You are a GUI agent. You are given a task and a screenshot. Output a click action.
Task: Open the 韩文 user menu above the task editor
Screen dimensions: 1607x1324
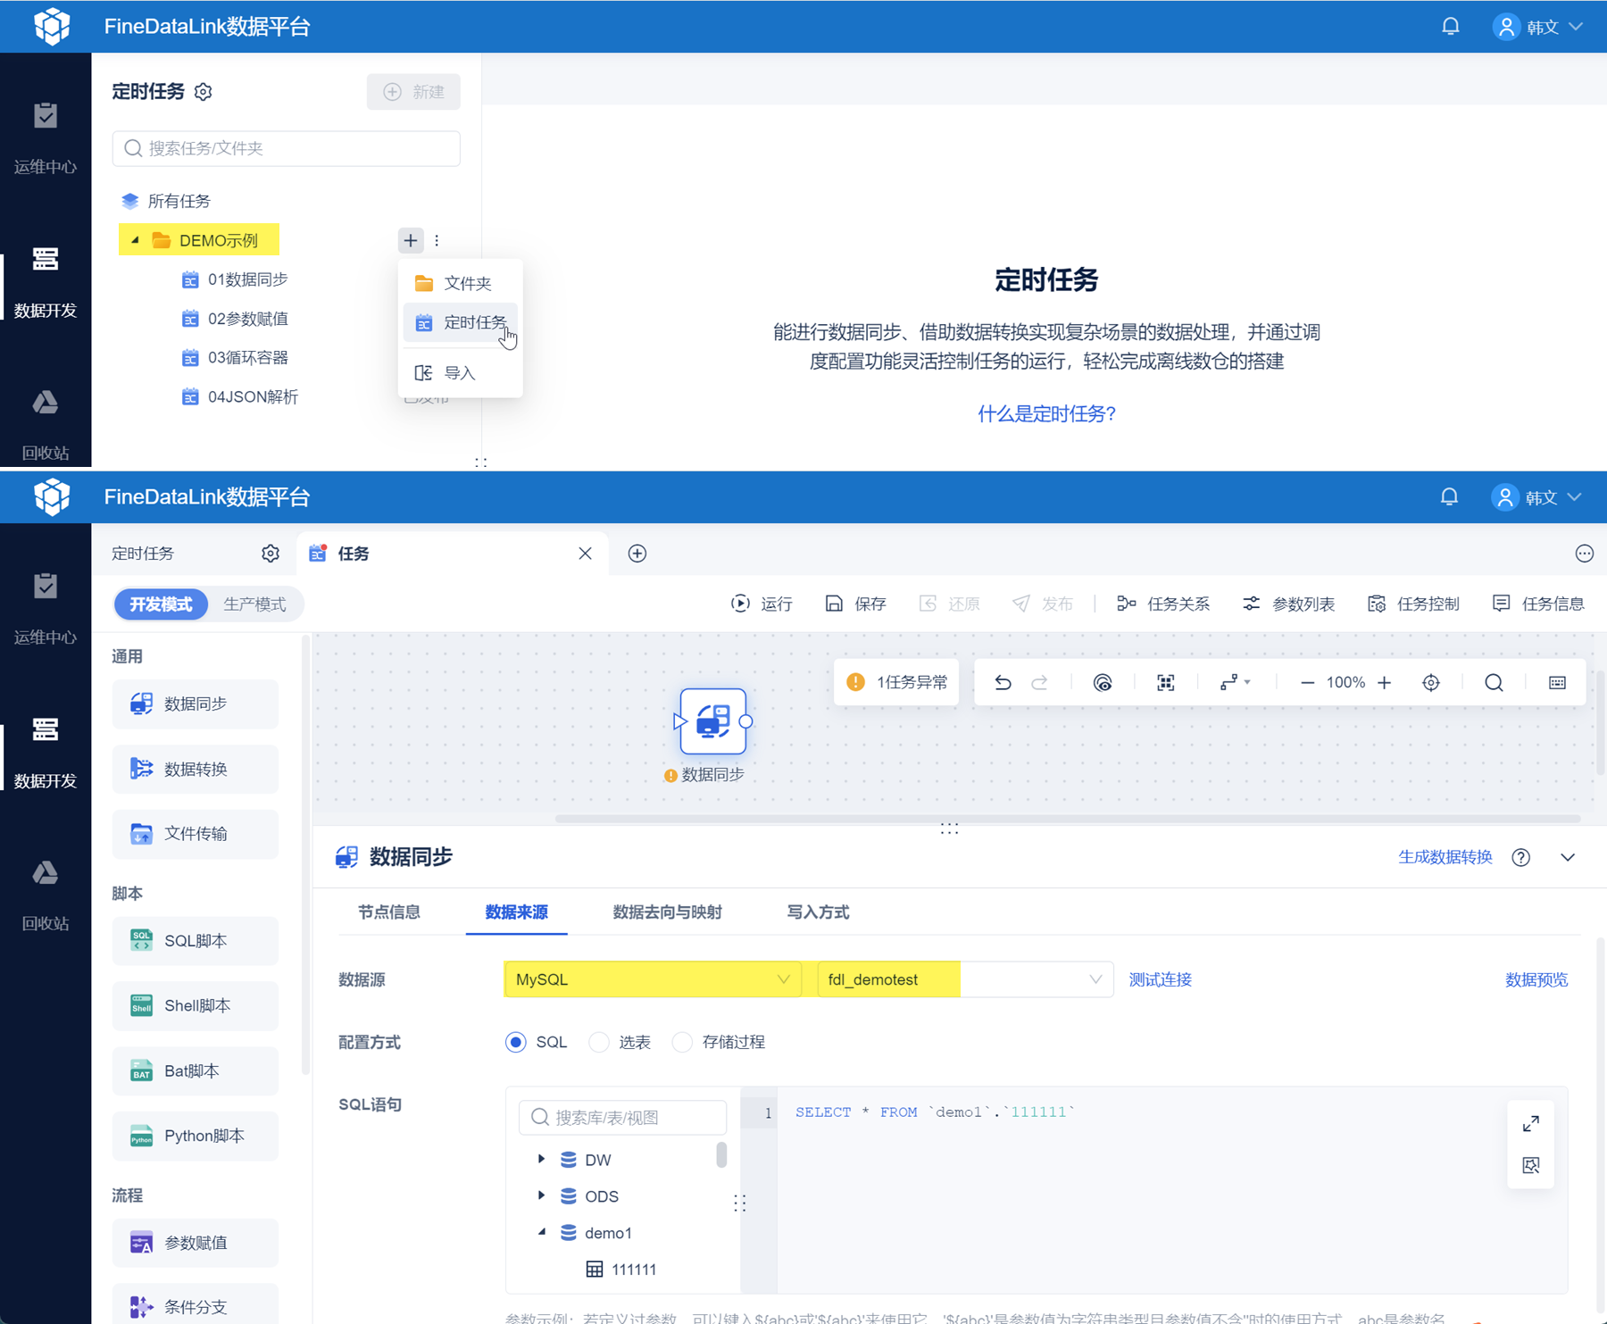1537,497
